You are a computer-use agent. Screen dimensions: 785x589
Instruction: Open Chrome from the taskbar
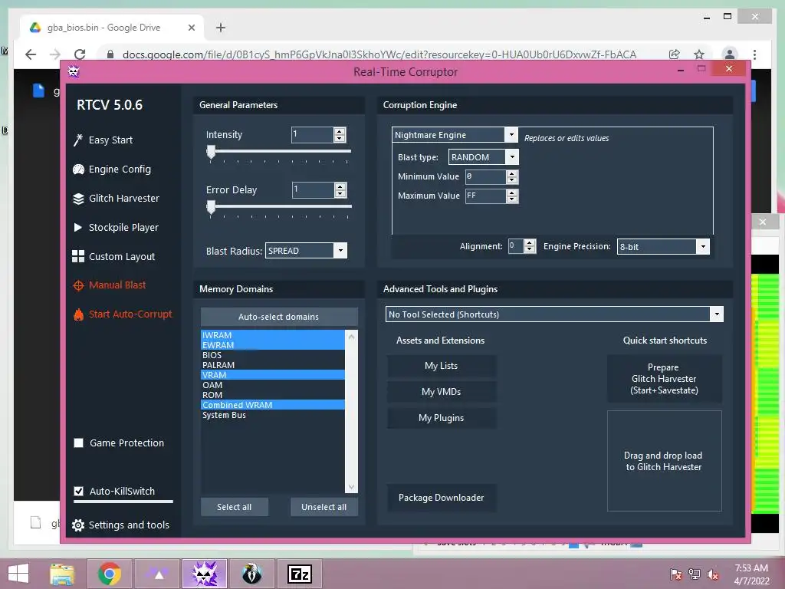[x=109, y=574]
